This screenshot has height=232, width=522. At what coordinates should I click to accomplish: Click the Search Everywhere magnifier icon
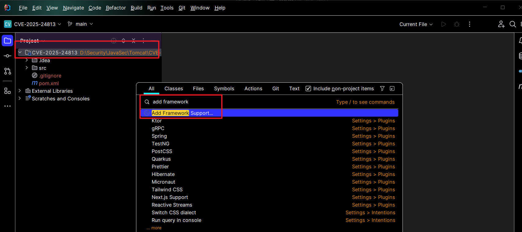[513, 24]
